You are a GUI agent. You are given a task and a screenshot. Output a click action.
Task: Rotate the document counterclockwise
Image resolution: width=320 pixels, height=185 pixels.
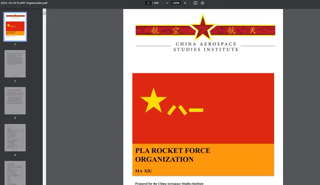(x=202, y=3)
